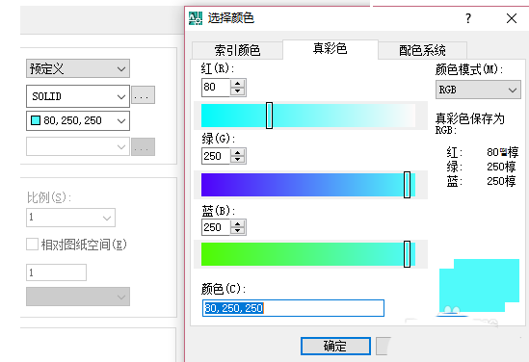
Task: Open the 比例(S) scale dropdown
Action: coord(71,218)
